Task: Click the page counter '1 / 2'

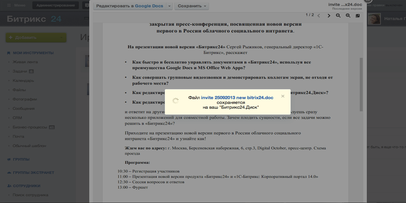Action: [x=310, y=15]
